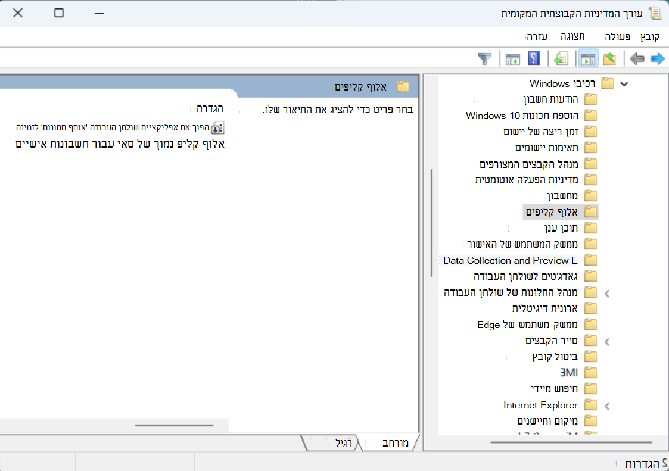Click the folder icon next to תוכן ענן
The height and width of the screenshot is (471, 669).
pos(590,228)
